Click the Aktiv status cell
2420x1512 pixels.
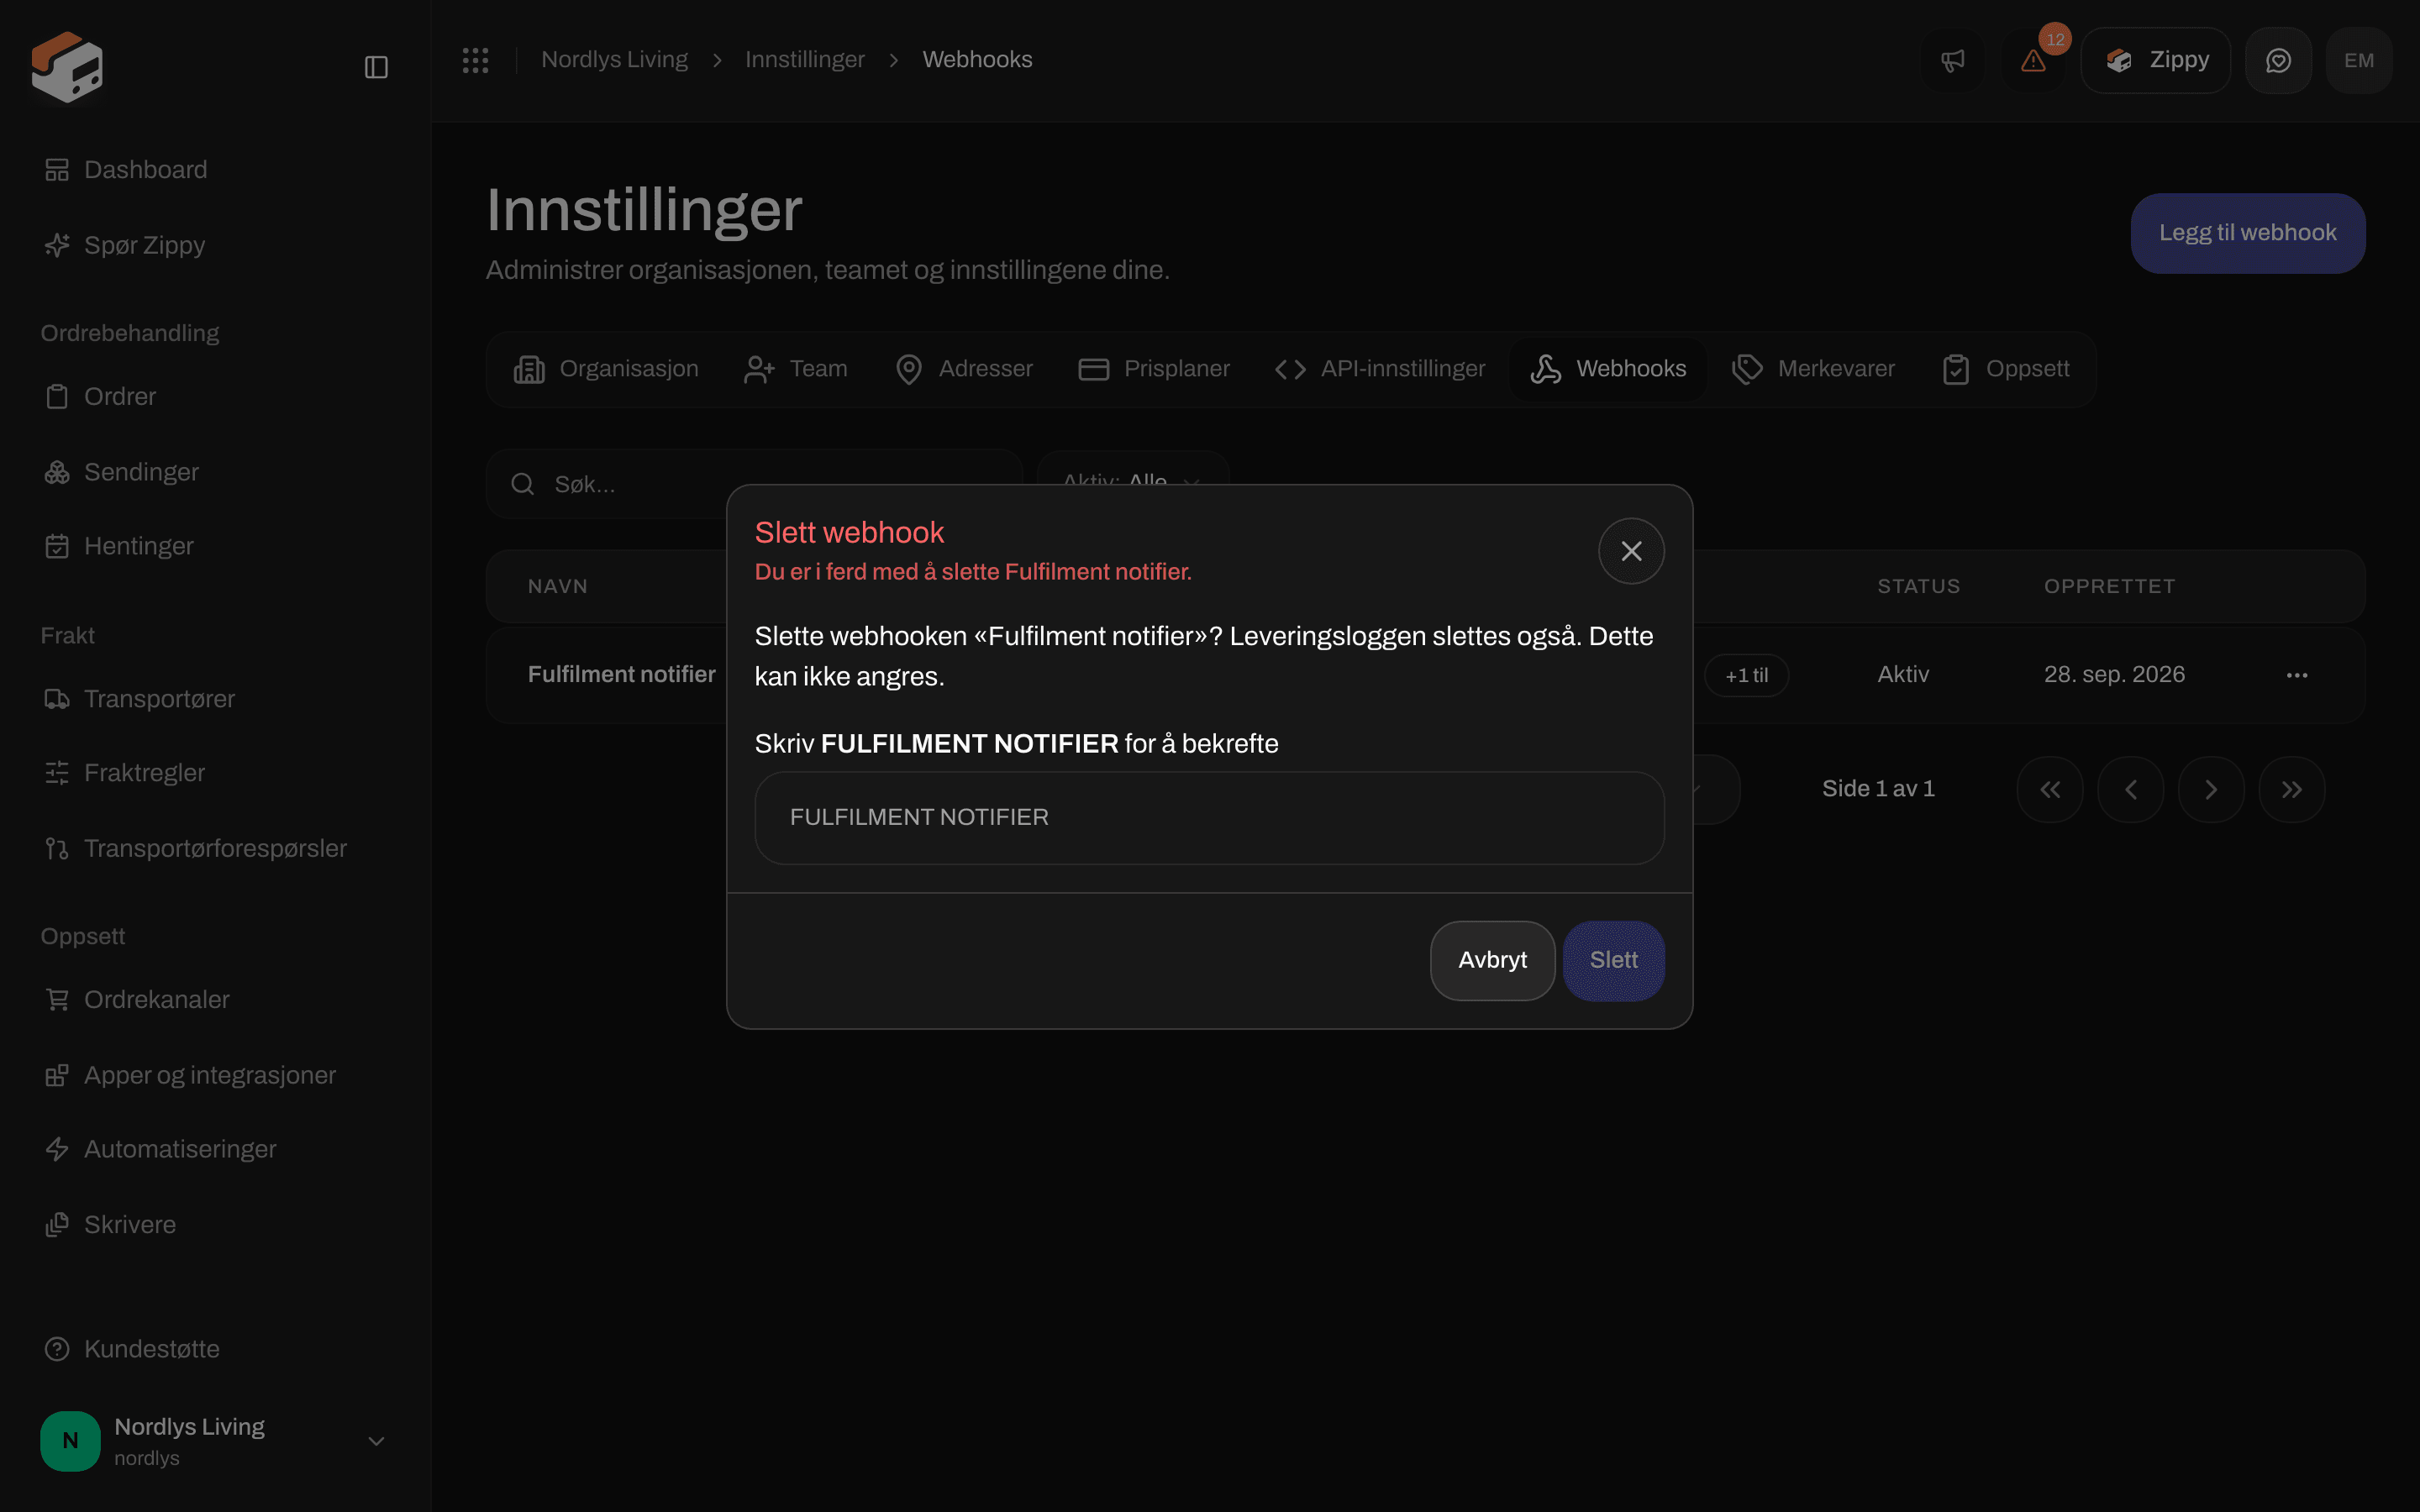pyautogui.click(x=1903, y=675)
